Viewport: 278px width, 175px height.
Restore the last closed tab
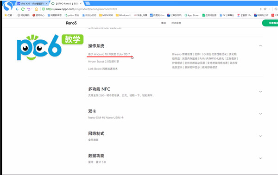[29, 9]
